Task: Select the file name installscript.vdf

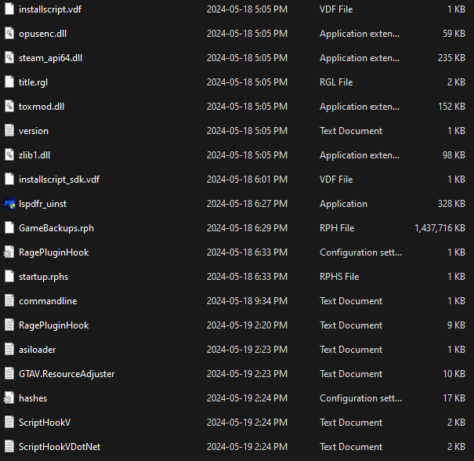Action: [50, 9]
